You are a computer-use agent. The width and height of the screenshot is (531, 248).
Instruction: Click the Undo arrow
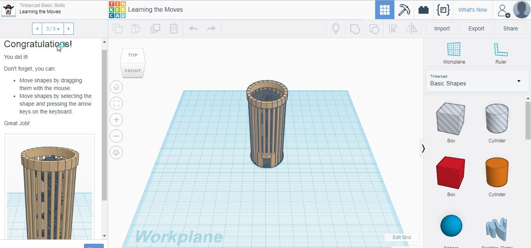[x=193, y=28]
